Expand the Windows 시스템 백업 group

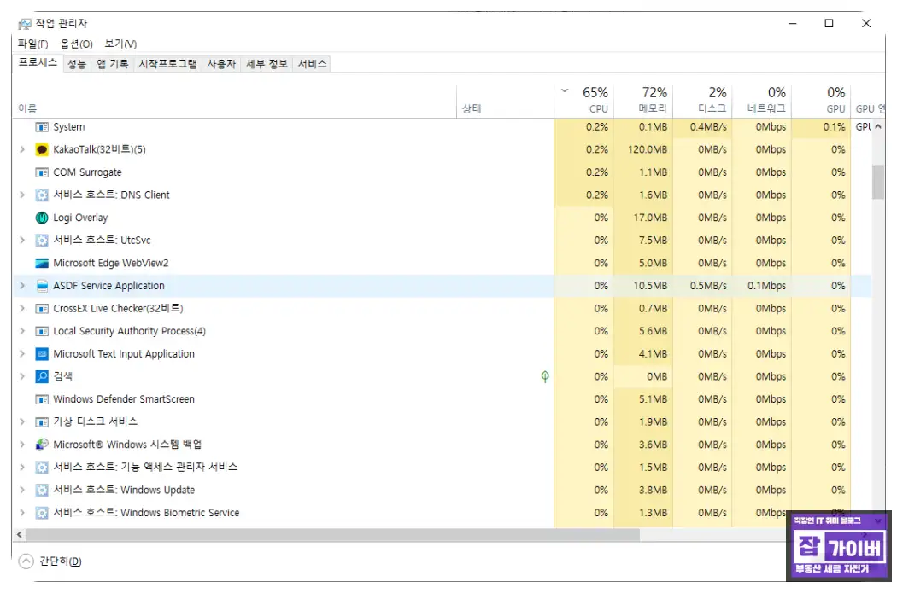click(22, 445)
